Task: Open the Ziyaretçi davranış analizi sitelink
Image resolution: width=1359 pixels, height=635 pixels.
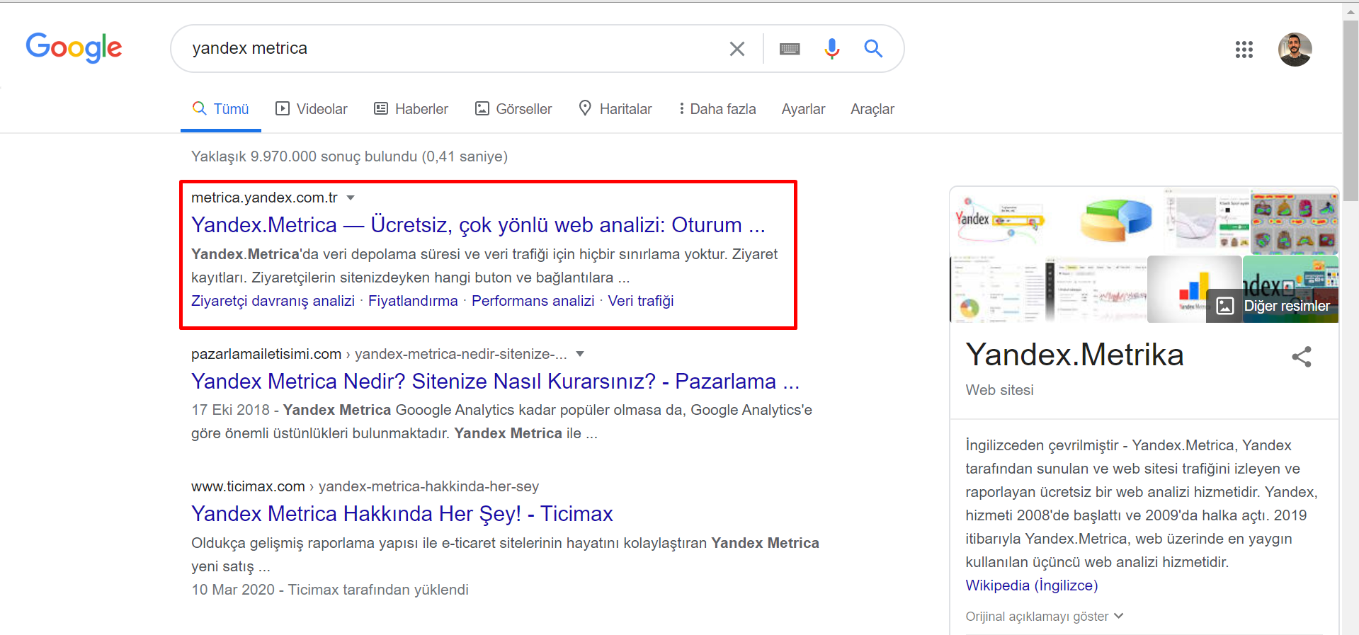Action: (x=273, y=301)
